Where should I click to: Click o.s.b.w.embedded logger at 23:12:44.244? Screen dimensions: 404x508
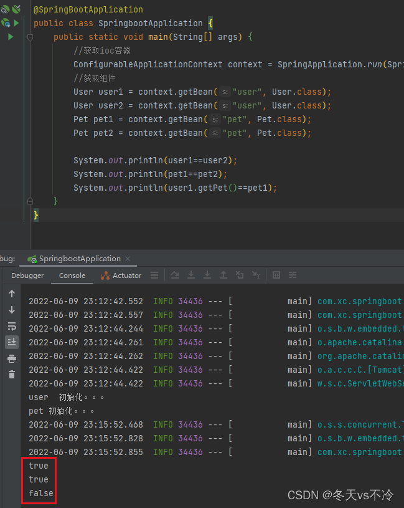360,328
